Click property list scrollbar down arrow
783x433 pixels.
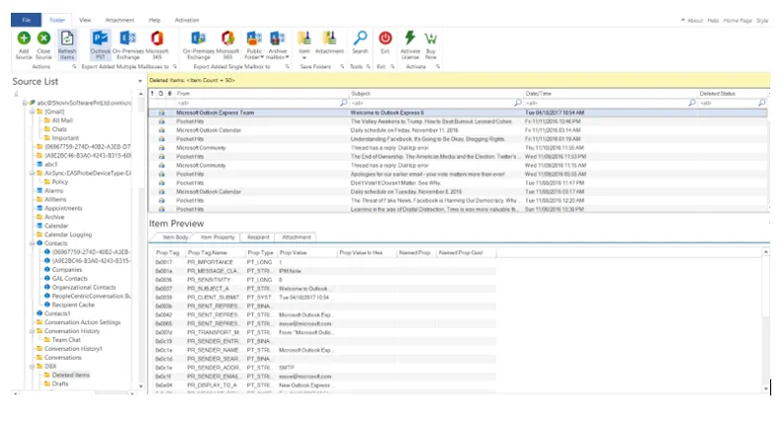point(765,389)
